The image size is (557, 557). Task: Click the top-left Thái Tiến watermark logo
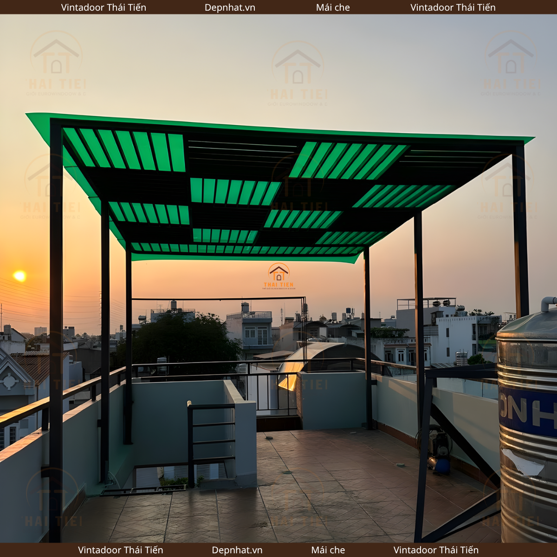click(56, 63)
